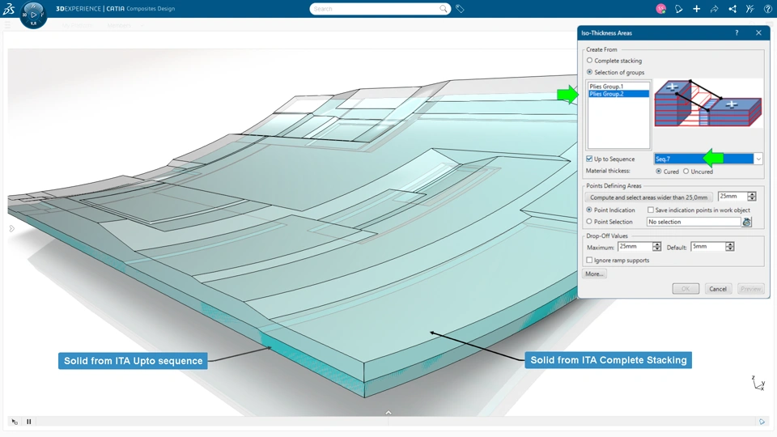
Task: Click help question mark in Iso-Thickness dialog
Action: coord(737,32)
